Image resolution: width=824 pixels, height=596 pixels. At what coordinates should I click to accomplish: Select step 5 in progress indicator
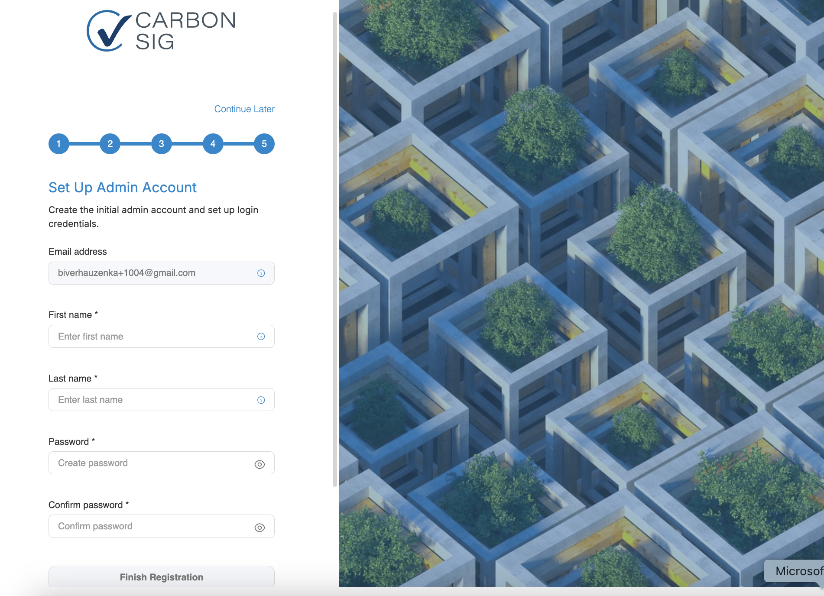(x=264, y=144)
